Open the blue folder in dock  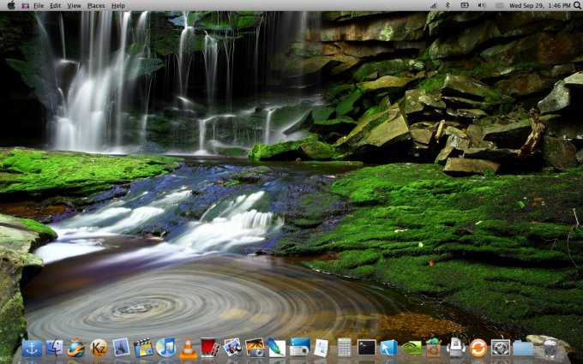[523, 348]
